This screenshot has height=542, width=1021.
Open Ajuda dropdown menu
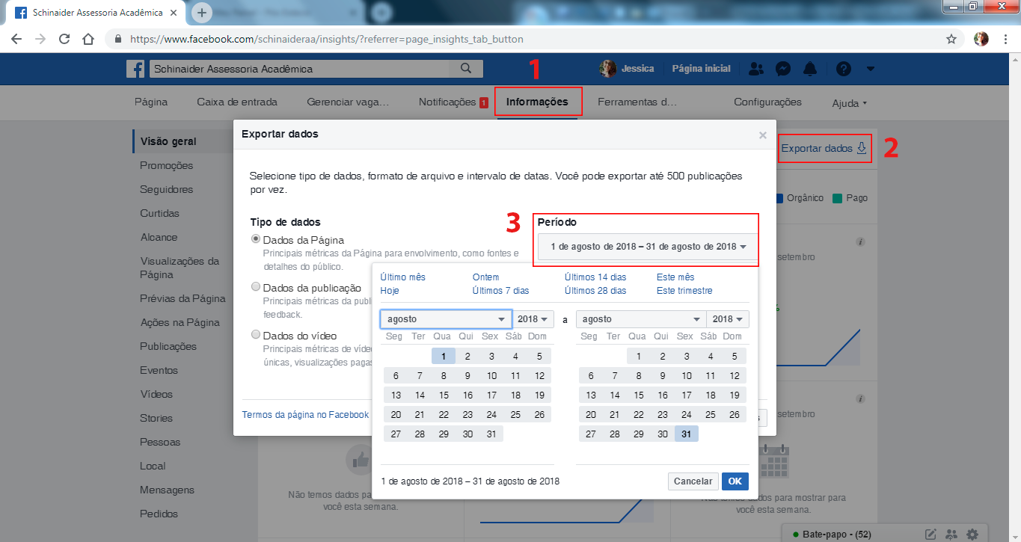(849, 103)
